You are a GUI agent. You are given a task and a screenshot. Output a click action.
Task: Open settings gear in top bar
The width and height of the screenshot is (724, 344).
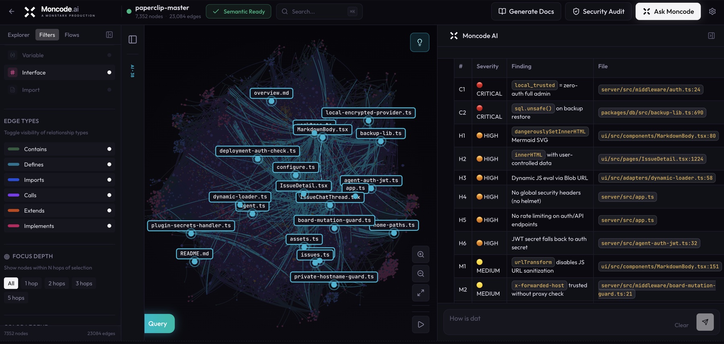tap(712, 11)
